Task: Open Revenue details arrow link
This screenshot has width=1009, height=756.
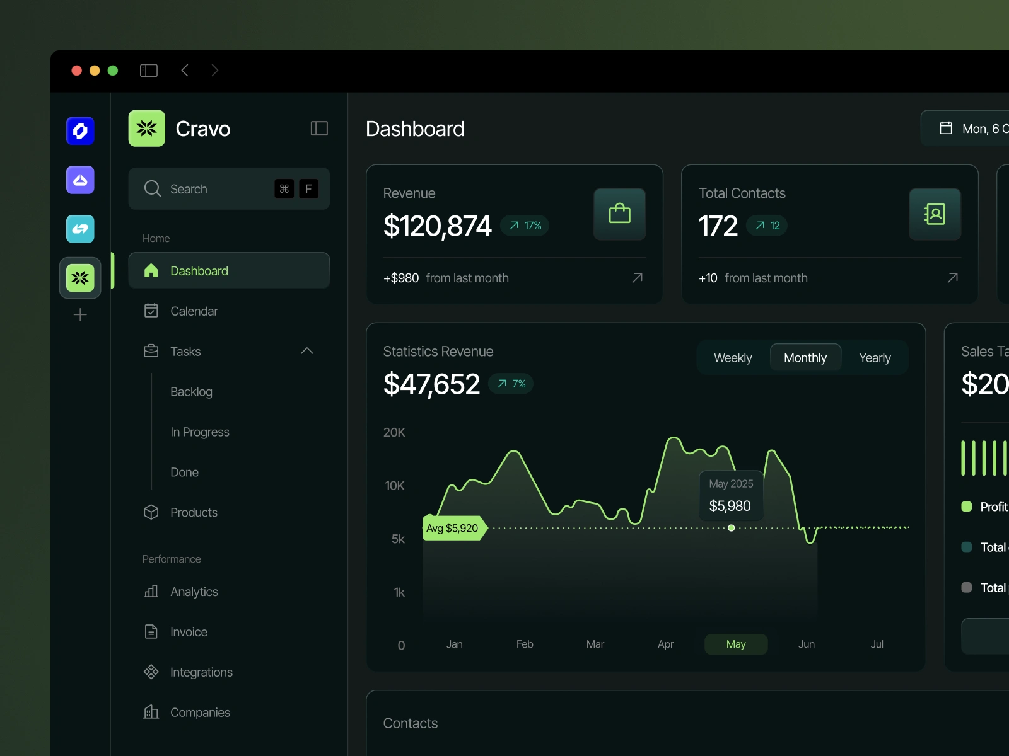Action: pyautogui.click(x=638, y=278)
